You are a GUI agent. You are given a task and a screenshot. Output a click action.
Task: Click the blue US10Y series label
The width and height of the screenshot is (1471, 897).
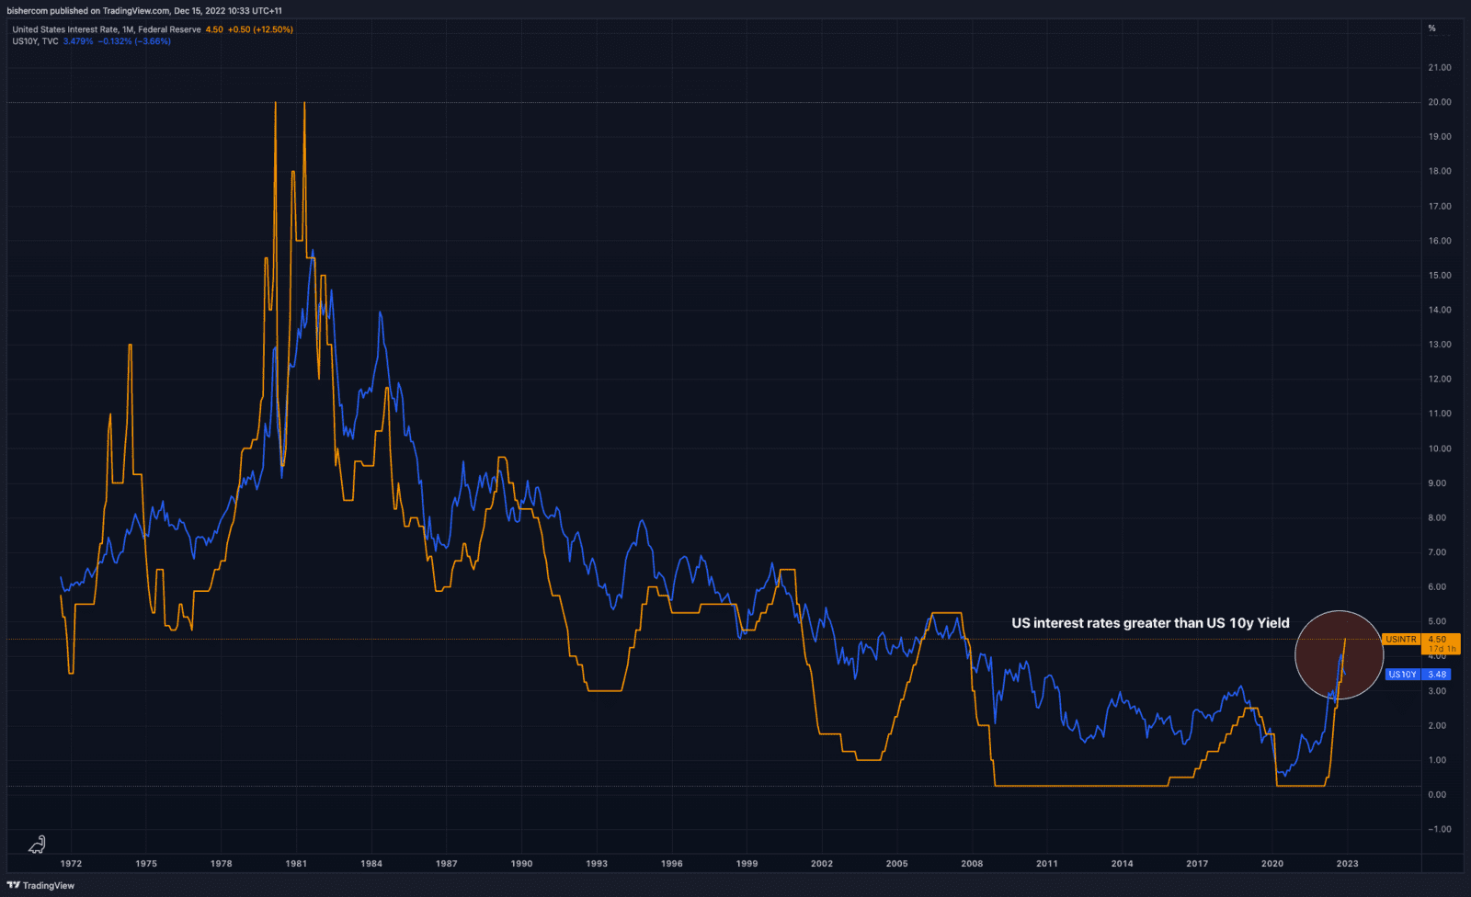[x=1402, y=675]
